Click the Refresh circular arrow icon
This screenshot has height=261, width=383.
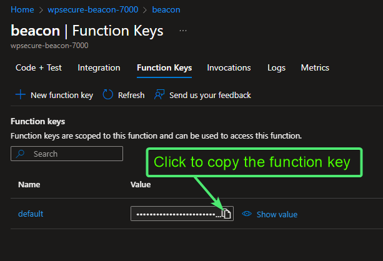pos(108,95)
